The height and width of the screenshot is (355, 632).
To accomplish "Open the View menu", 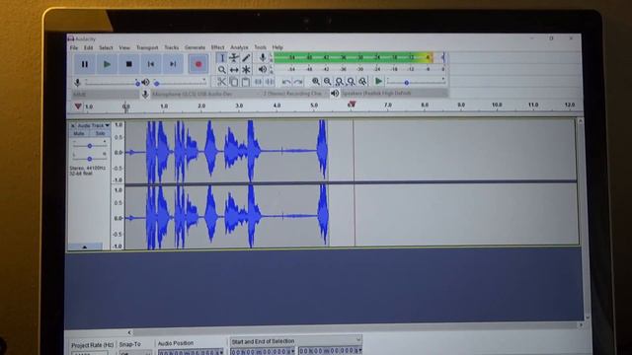I will (x=124, y=48).
